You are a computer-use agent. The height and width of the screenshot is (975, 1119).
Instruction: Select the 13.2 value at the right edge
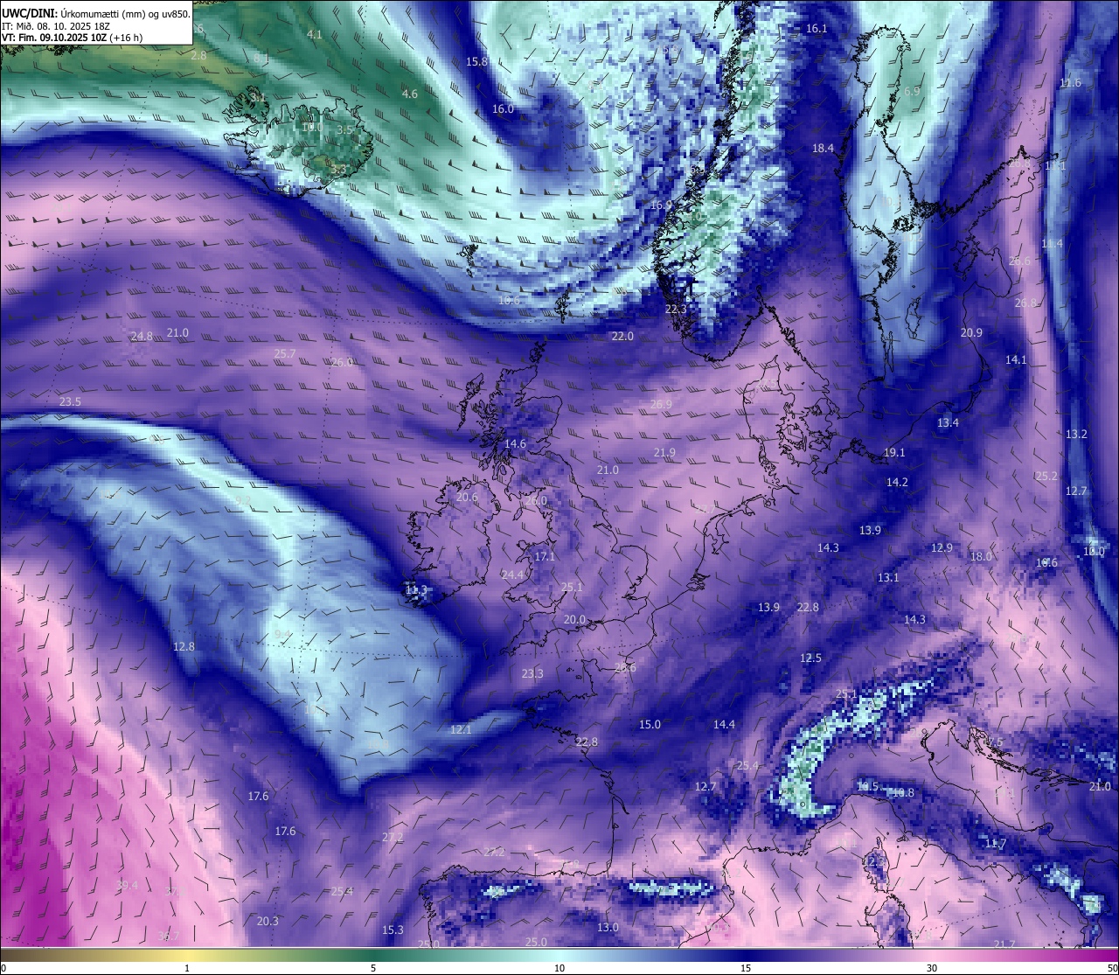click(1076, 435)
